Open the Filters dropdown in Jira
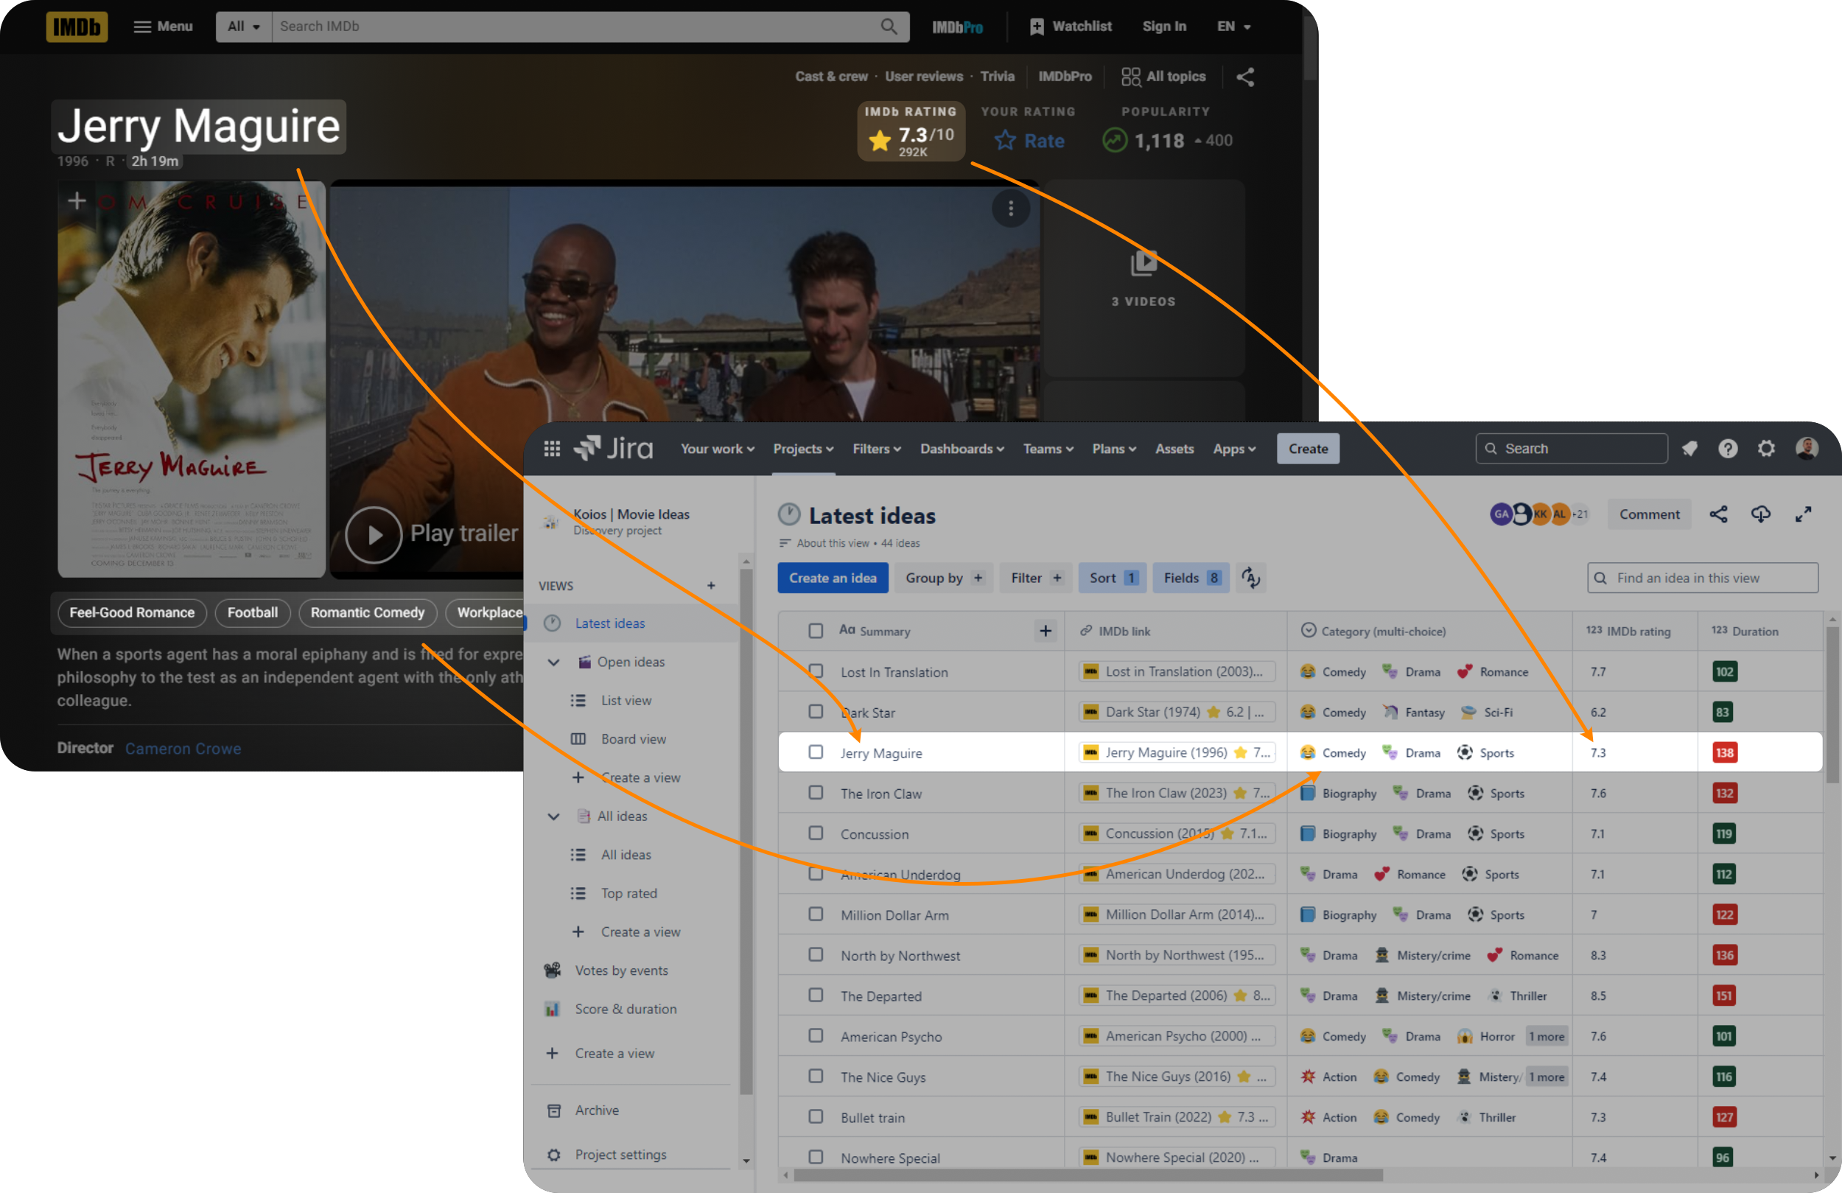The height and width of the screenshot is (1193, 1842). (877, 449)
